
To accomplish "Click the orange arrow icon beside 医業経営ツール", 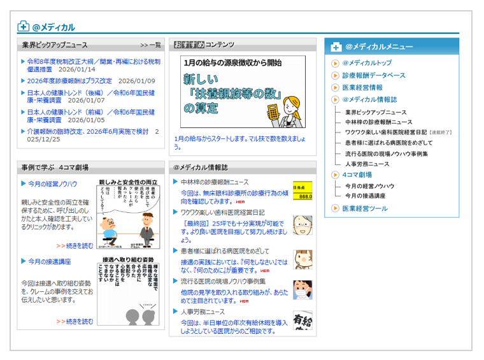I will pos(335,208).
